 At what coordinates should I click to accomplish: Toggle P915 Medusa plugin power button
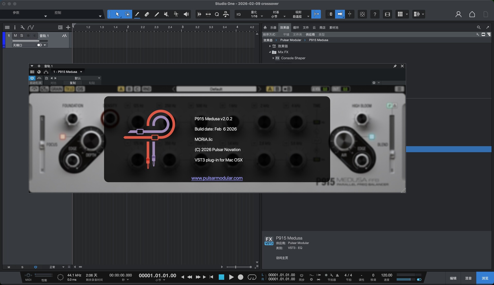(x=32, y=78)
